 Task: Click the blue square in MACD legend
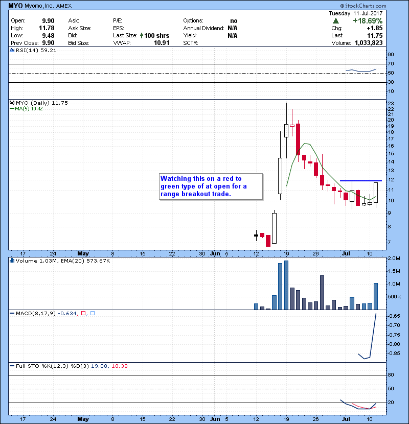93,313
